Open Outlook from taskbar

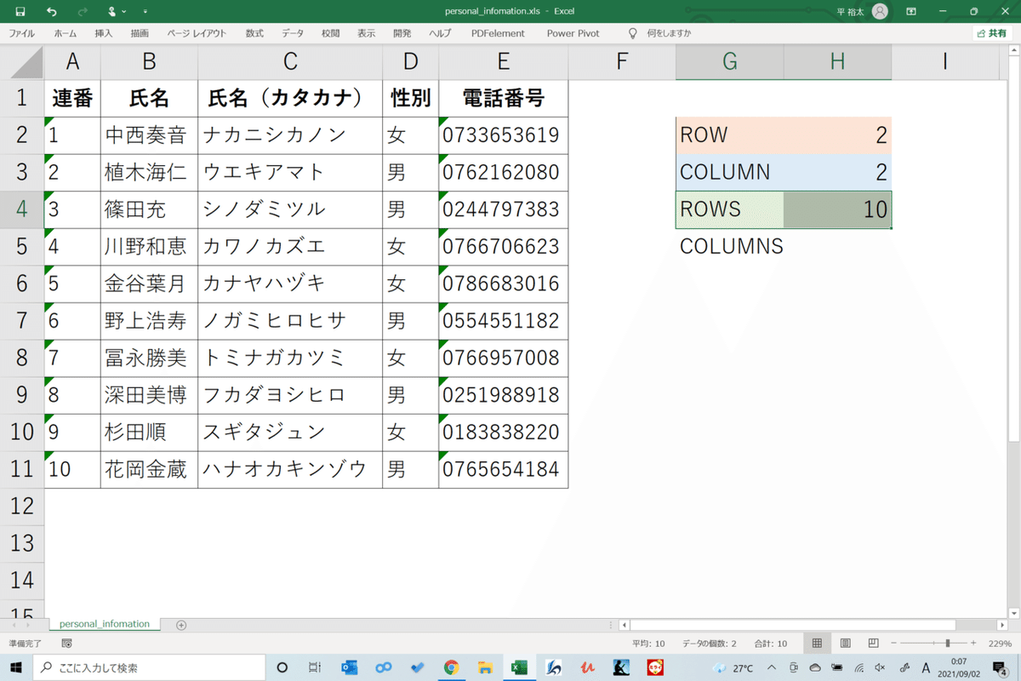(349, 667)
